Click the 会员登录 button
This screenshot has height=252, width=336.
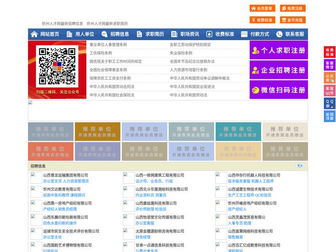pyautogui.click(x=262, y=8)
